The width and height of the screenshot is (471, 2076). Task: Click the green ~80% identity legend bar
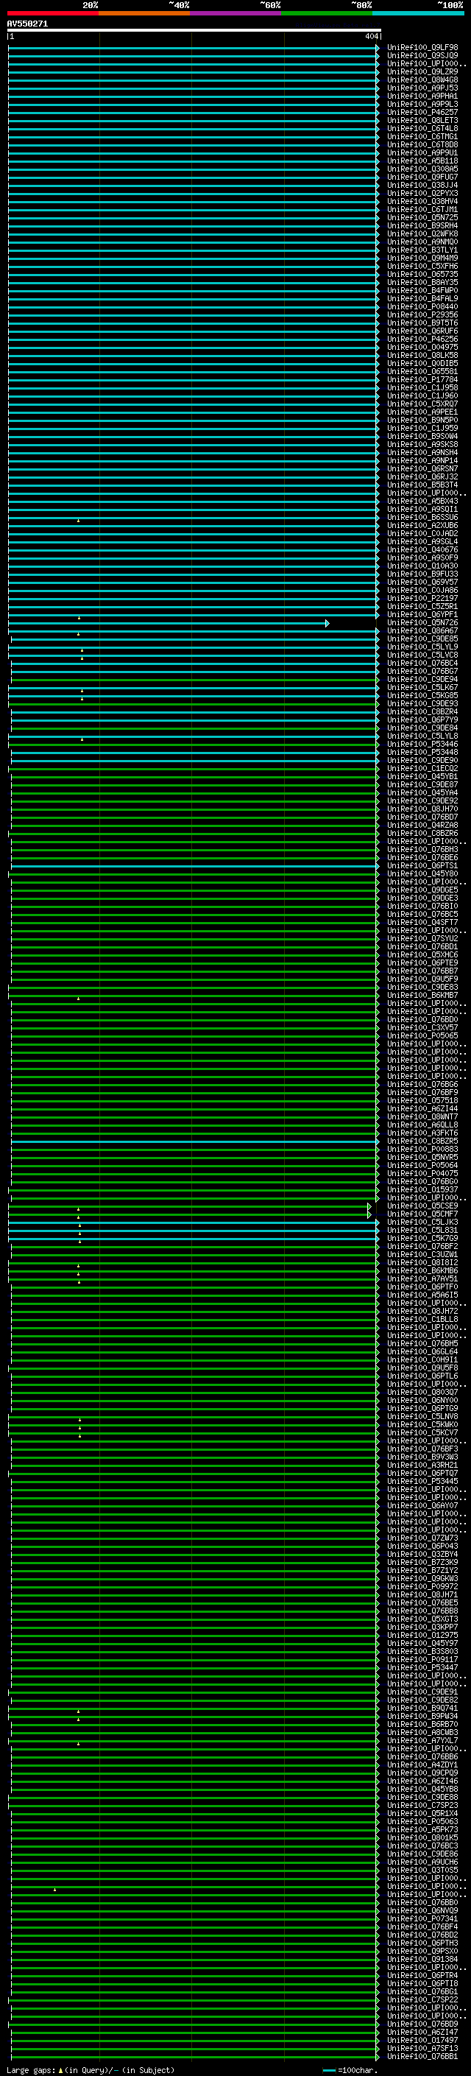tap(327, 13)
